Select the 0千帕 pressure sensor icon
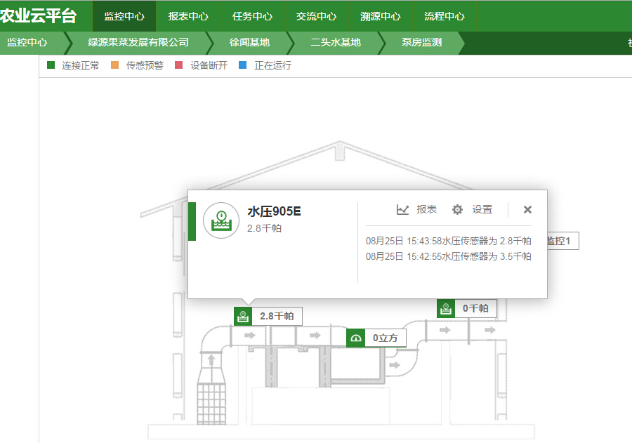This screenshot has height=443, width=632. (x=445, y=308)
